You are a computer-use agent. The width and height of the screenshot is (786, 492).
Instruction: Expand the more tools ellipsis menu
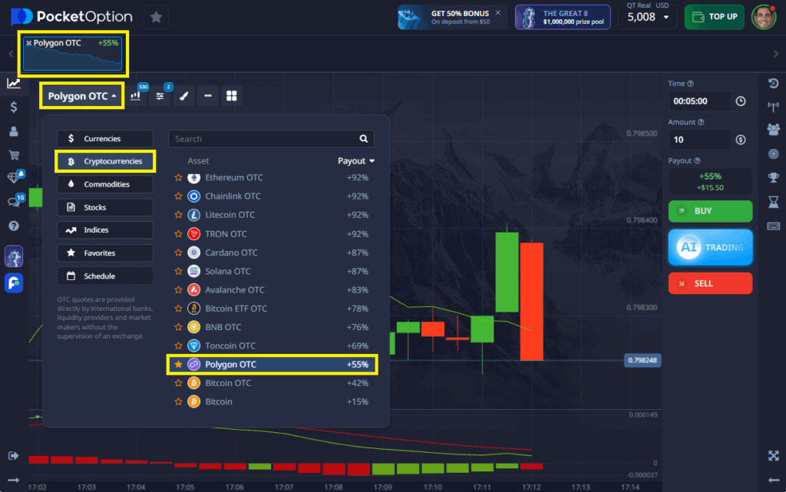(x=207, y=95)
